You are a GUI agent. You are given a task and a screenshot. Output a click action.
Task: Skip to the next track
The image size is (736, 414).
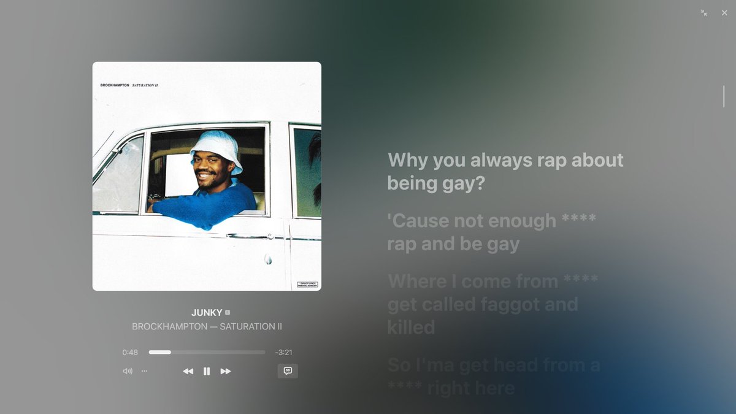coord(226,371)
